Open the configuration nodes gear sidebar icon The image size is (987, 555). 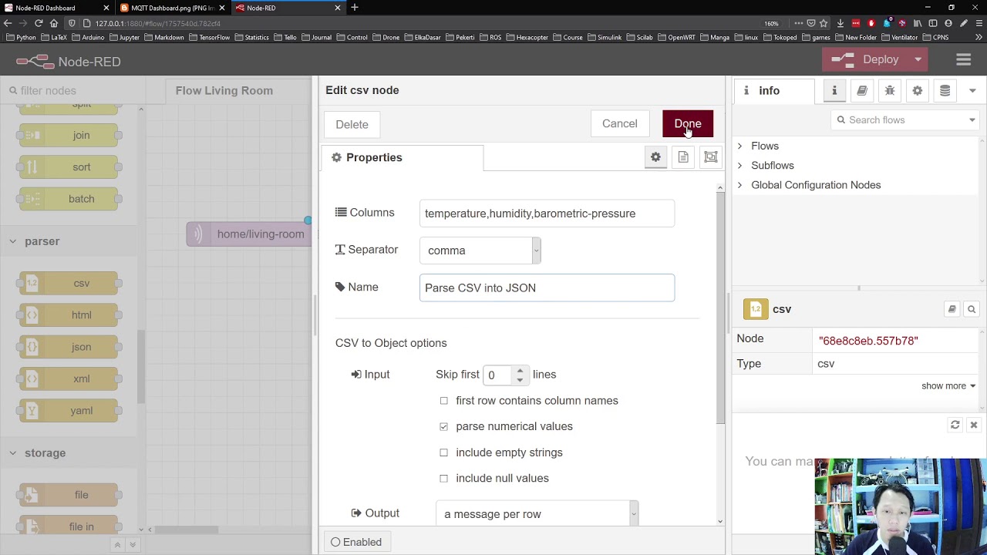pyautogui.click(x=918, y=91)
